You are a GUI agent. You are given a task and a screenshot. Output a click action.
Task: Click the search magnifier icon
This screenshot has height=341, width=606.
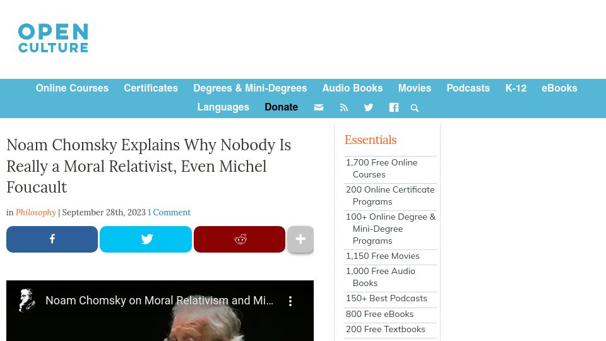[x=414, y=108]
